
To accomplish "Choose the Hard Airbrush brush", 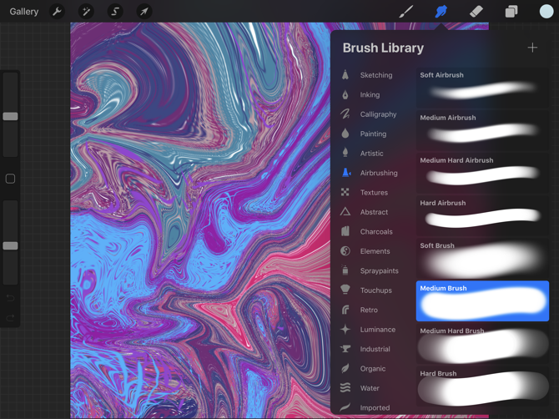I will pyautogui.click(x=482, y=215).
